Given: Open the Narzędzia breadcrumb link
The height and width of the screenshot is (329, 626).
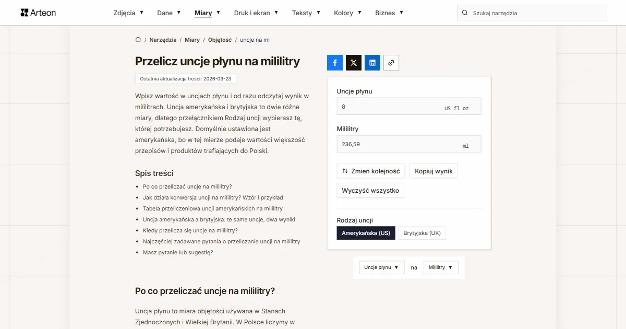Looking at the screenshot, I should pyautogui.click(x=163, y=40).
